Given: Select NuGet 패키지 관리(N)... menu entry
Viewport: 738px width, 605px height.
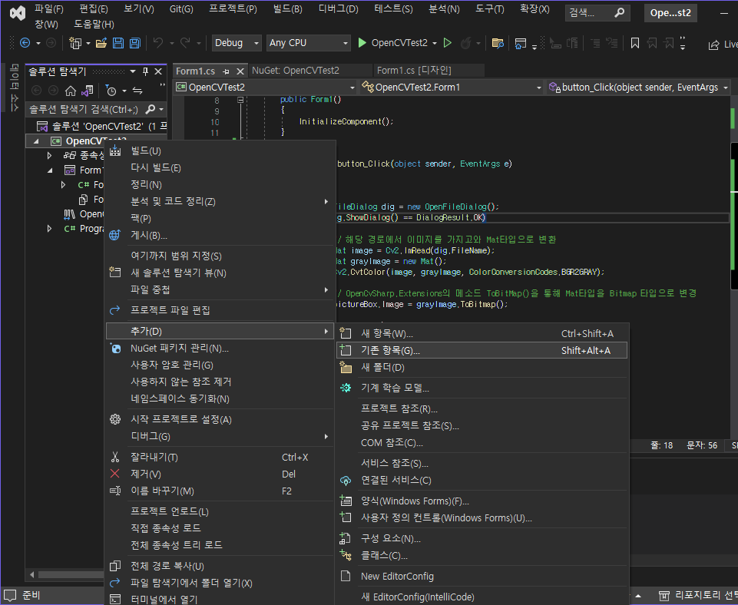Looking at the screenshot, I should (220, 349).
